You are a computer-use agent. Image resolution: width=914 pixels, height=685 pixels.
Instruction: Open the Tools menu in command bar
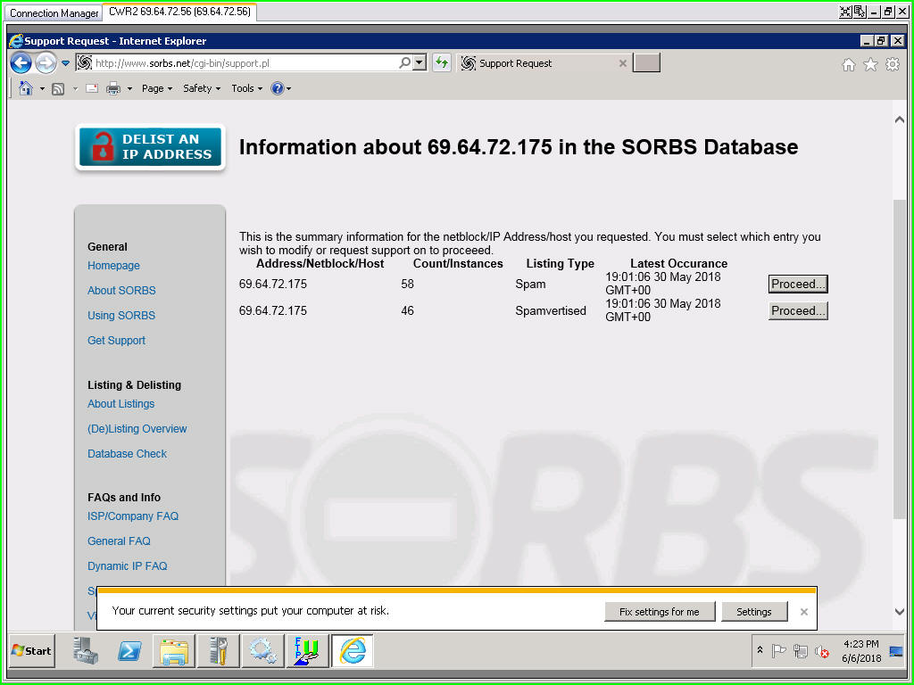pyautogui.click(x=246, y=88)
